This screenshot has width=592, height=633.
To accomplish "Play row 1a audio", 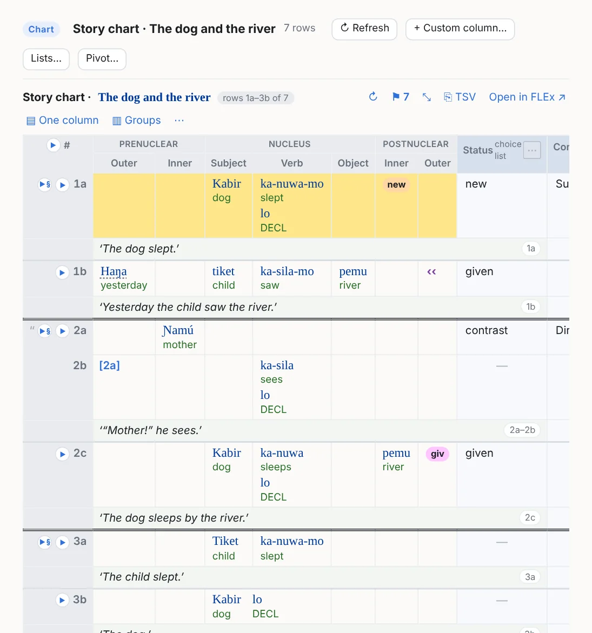I will click(62, 185).
